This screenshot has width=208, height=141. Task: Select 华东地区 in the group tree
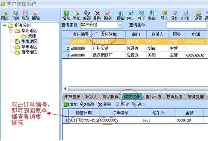[x=29, y=47]
